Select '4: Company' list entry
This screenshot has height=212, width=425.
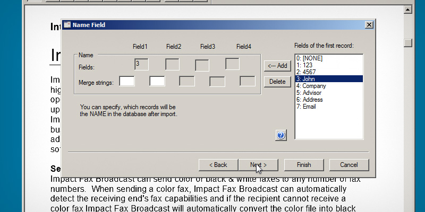coord(311,86)
